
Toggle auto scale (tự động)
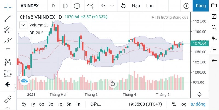coord(198,104)
